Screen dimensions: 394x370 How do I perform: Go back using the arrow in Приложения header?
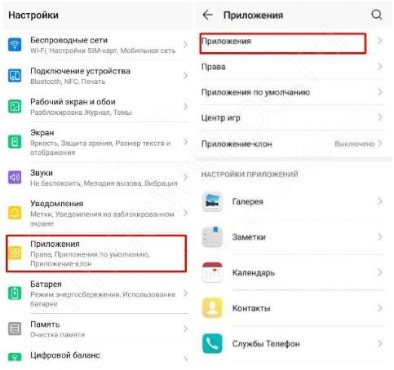(x=208, y=15)
